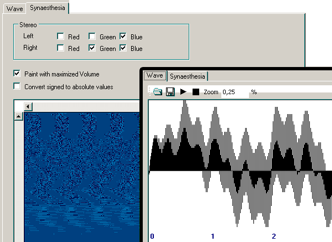Start playback with the play button
The image size is (332, 242).
click(183, 92)
